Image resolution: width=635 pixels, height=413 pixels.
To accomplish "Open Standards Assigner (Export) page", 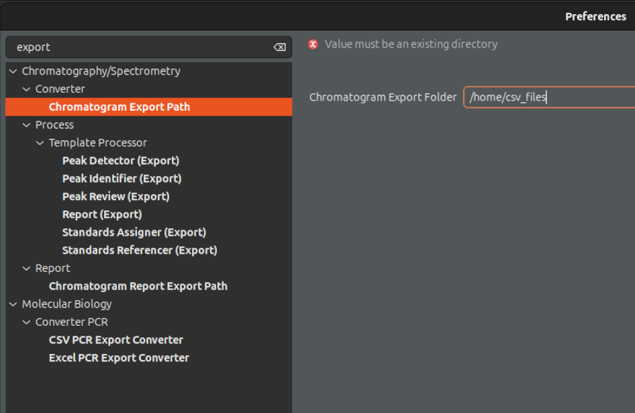I will coord(134,232).
